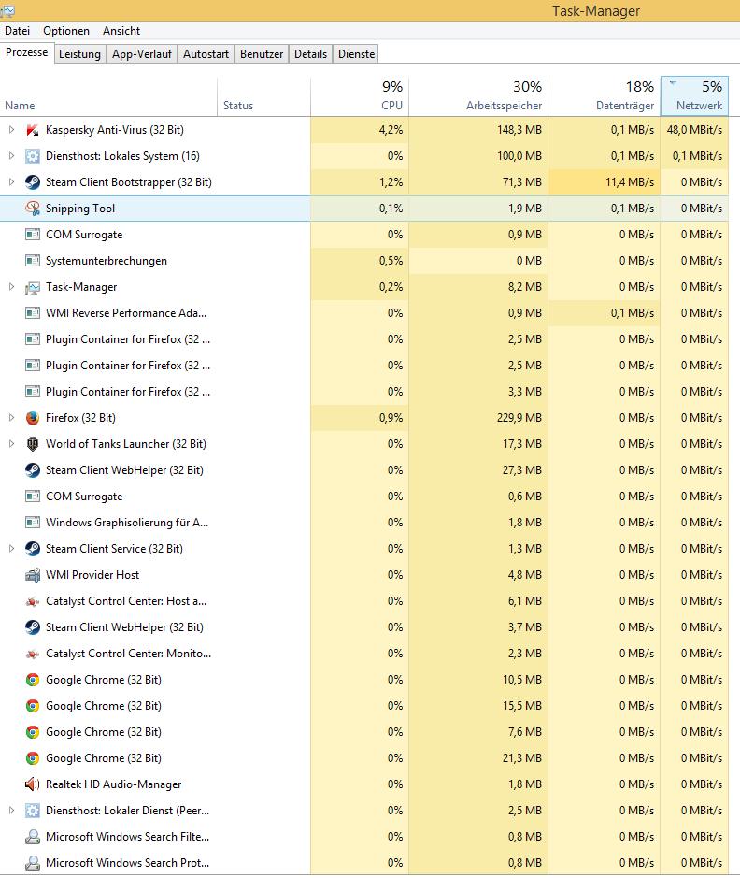740x878 pixels.
Task: Switch to the App-Verlauf tab
Action: 141,54
